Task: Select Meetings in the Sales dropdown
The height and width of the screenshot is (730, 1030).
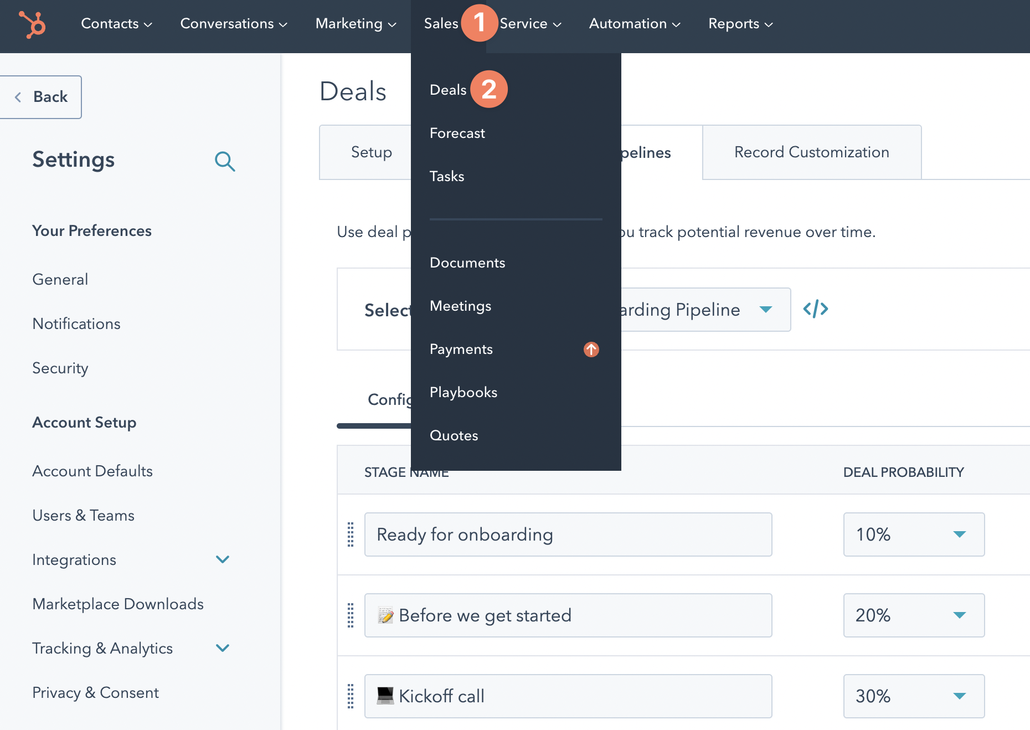Action: 461,306
